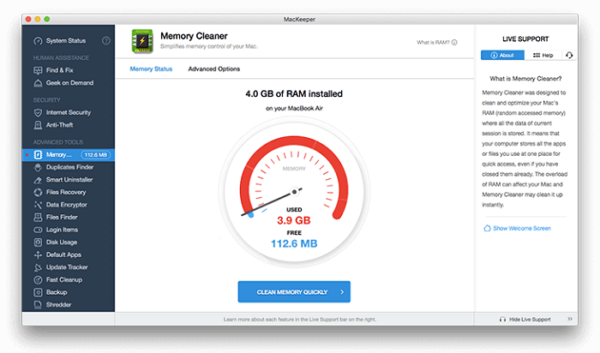
Task: Click the headset icon in Live Support
Action: pos(569,56)
